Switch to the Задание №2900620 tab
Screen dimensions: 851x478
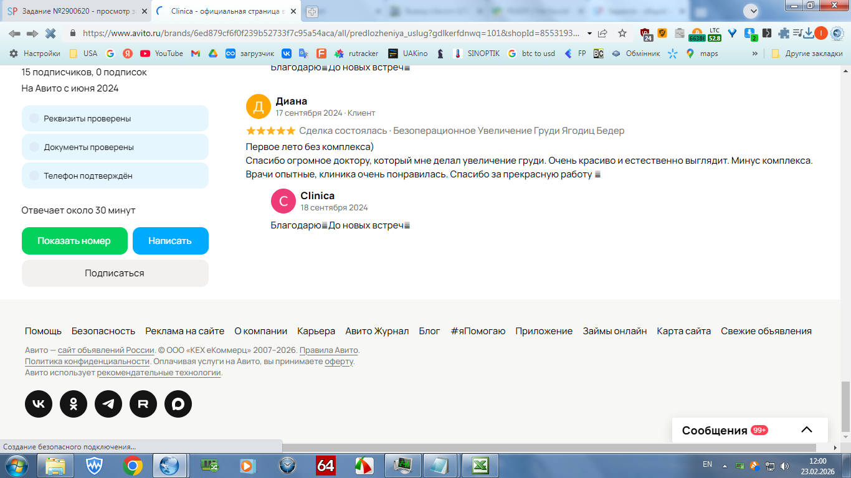(x=78, y=11)
